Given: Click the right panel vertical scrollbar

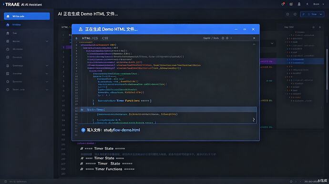Looking at the screenshot, I should coord(327,69).
